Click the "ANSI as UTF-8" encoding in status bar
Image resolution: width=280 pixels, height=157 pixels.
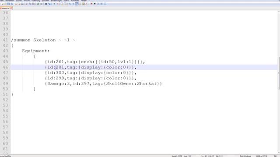(x=262, y=156)
